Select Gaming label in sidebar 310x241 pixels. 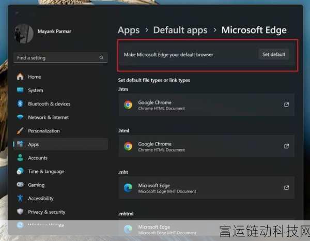[36, 185]
